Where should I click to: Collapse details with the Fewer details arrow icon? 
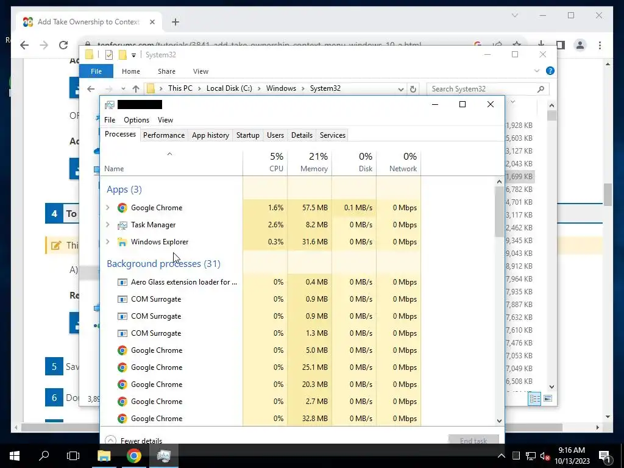point(111,440)
